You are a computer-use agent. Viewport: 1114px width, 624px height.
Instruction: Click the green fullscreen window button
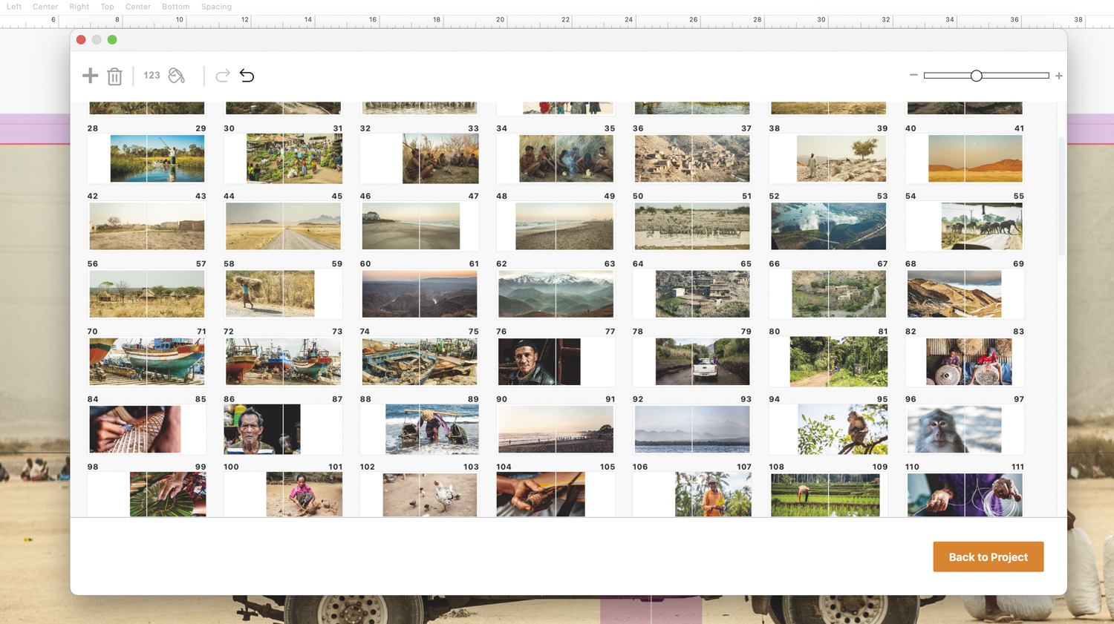pyautogui.click(x=112, y=40)
